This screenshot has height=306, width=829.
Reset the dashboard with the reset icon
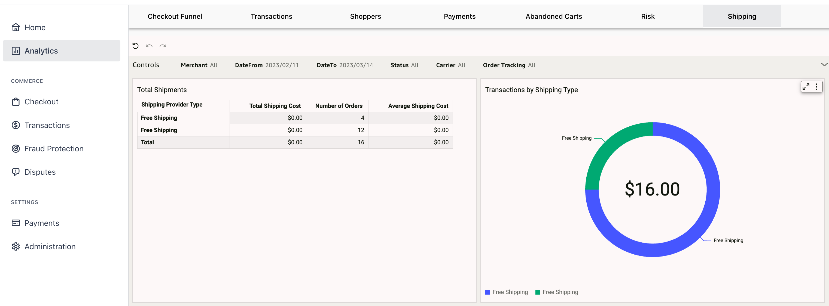tap(135, 46)
